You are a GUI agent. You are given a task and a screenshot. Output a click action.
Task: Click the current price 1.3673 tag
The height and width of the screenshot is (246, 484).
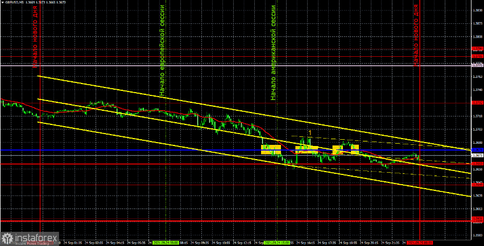pos(478,155)
